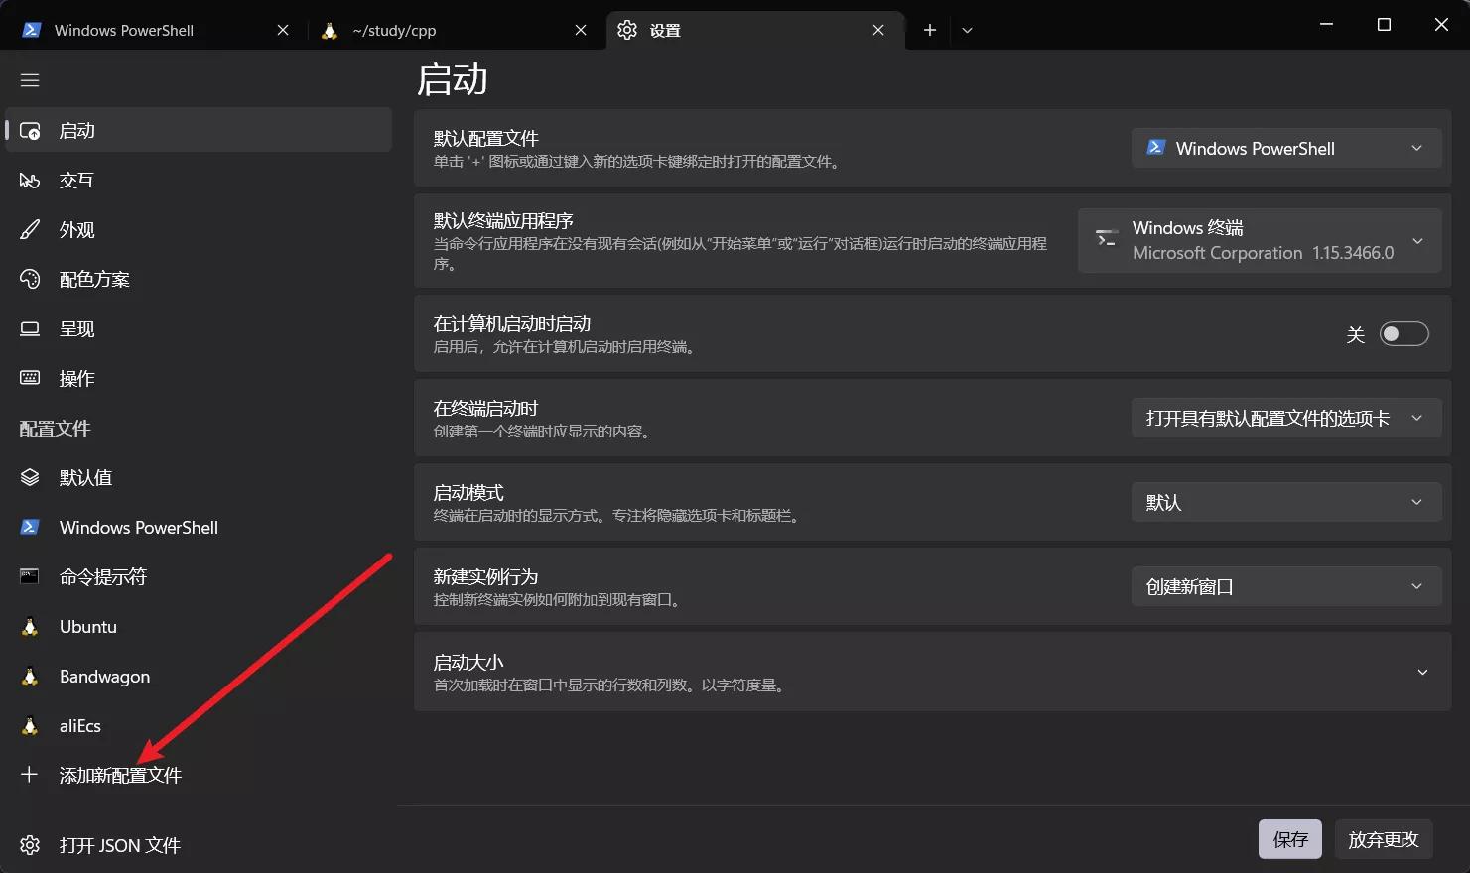The height and width of the screenshot is (873, 1470).
Task: Open the new-tab profile dropdown chevron
Action: (967, 30)
